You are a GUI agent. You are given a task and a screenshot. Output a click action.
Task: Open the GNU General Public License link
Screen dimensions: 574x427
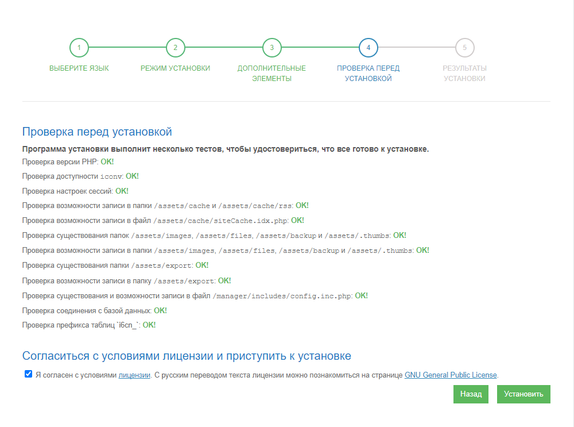(x=451, y=375)
